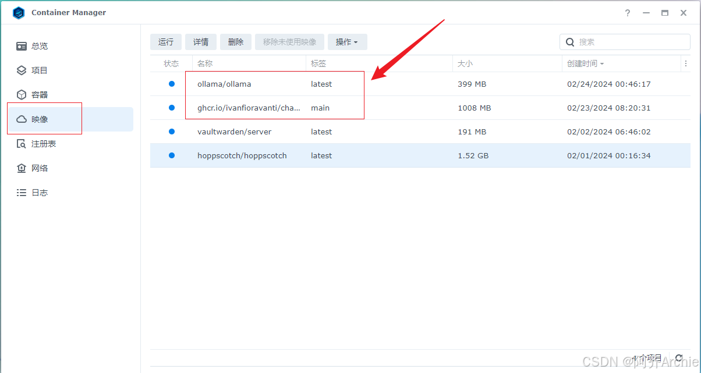Sort by 创建时间 column header
Image resolution: width=701 pixels, height=373 pixels.
tap(585, 63)
